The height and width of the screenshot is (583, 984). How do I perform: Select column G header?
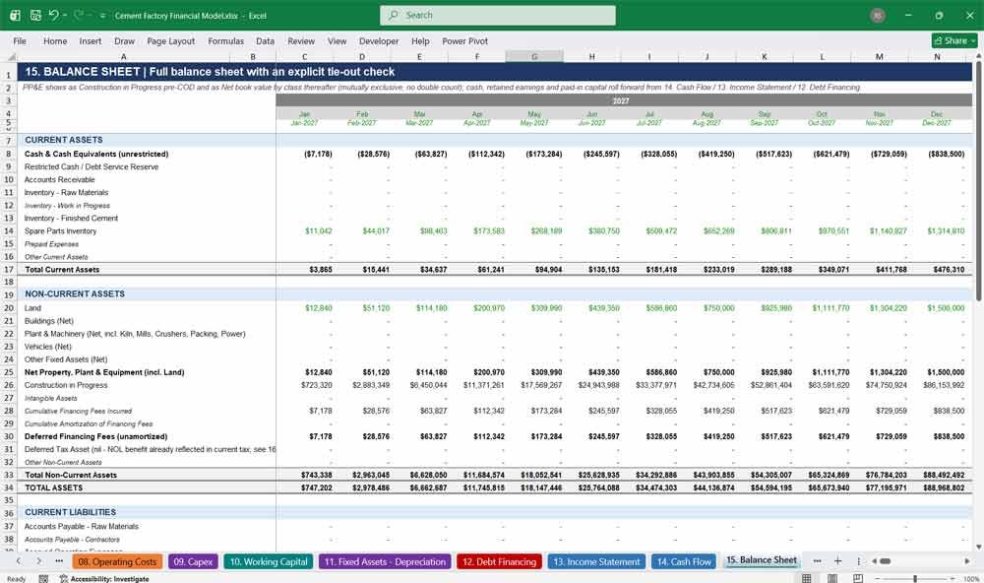click(534, 56)
